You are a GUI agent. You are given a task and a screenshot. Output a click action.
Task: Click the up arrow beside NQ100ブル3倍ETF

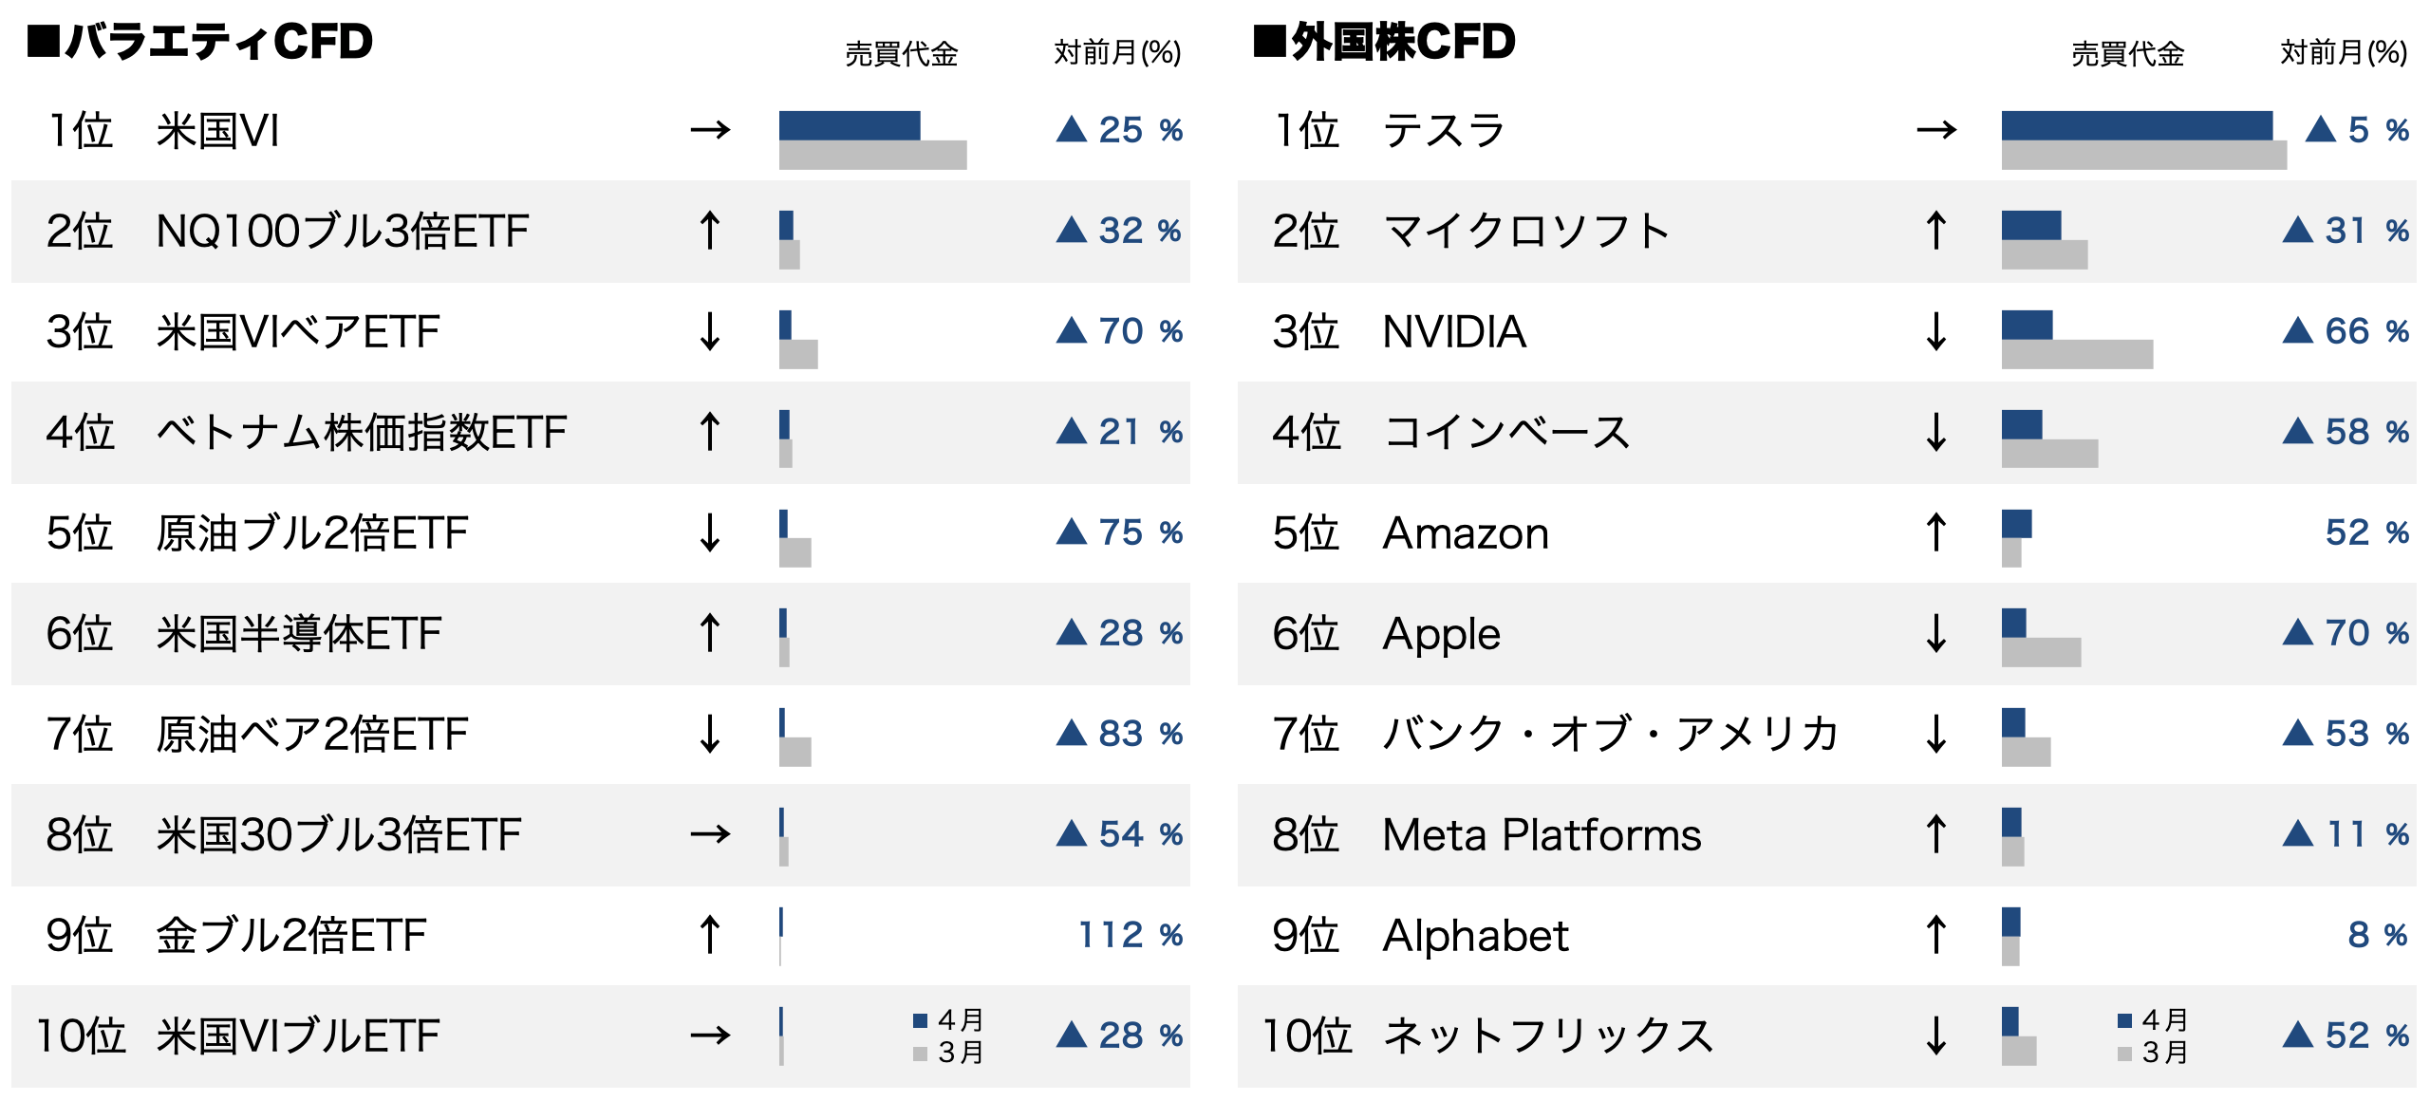pyautogui.click(x=710, y=231)
